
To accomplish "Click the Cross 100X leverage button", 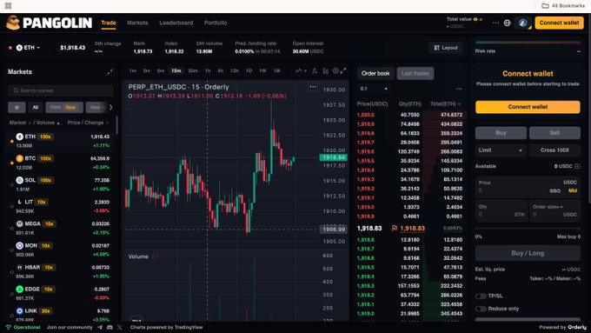I will tap(554, 150).
